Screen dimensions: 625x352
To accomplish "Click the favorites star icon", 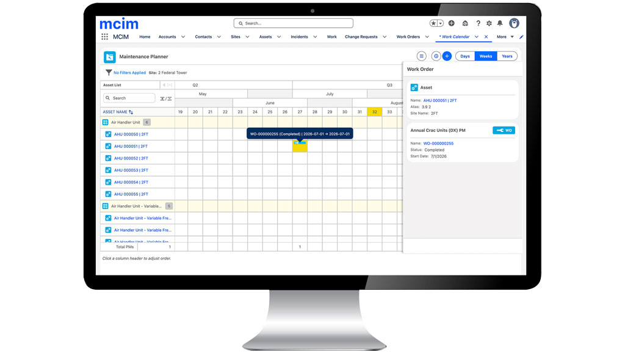I will [x=433, y=23].
